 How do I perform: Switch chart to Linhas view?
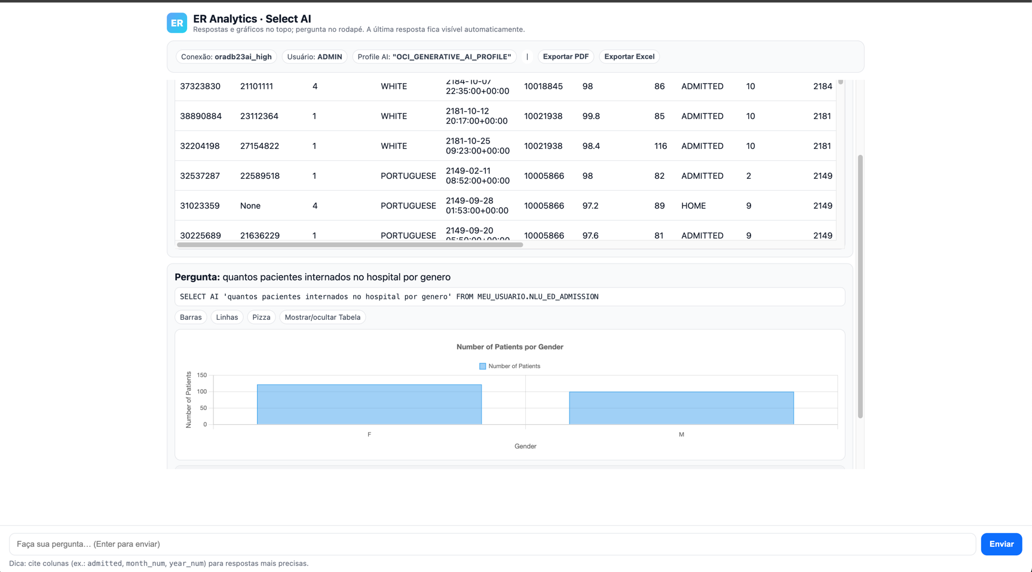click(x=226, y=317)
